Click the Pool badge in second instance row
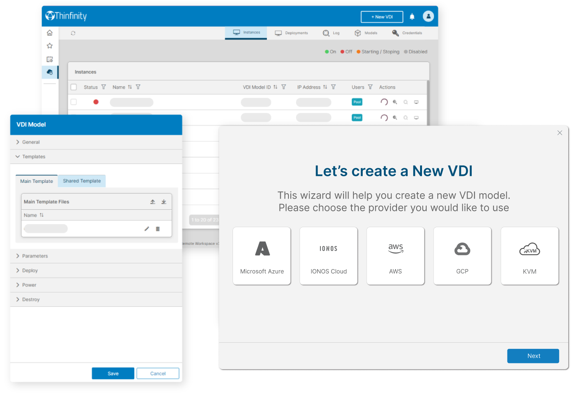Image resolution: width=571 pixels, height=400 pixels. pos(357,118)
